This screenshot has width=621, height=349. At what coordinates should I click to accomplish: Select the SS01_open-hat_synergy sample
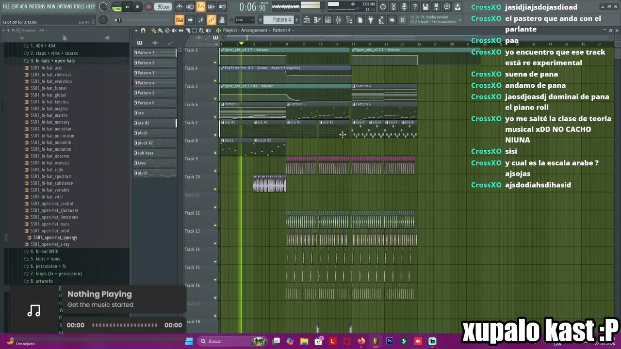(x=55, y=238)
